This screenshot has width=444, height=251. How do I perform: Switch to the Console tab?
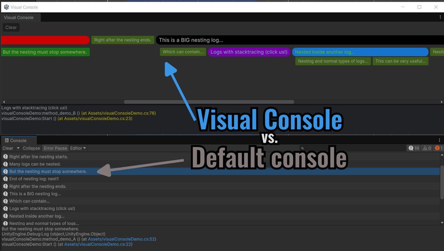tap(18, 141)
